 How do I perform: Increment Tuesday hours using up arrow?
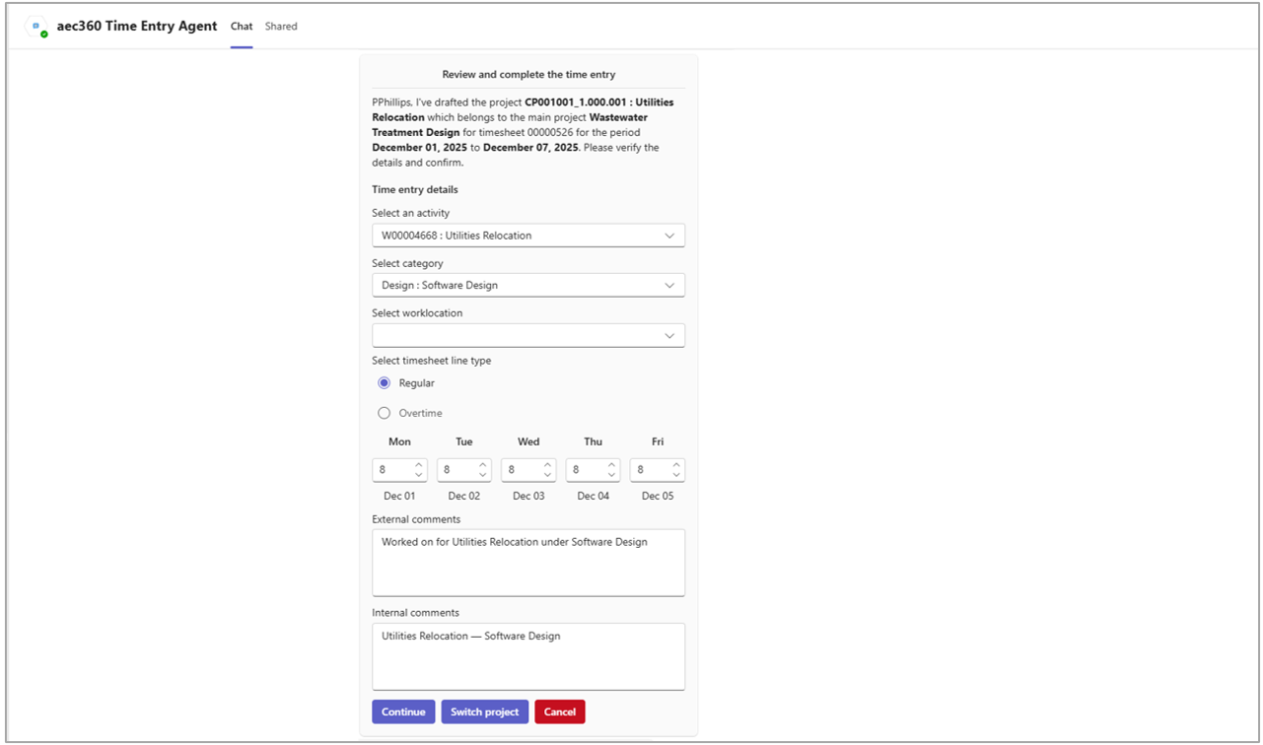point(483,465)
